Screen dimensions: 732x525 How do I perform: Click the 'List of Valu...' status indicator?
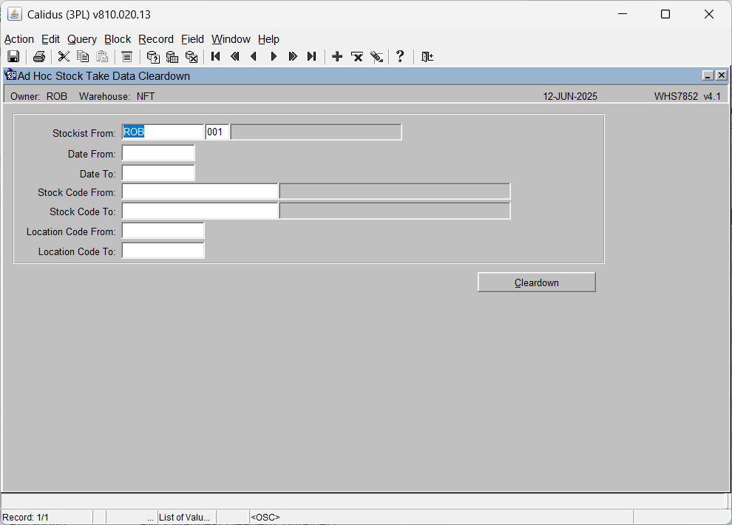click(184, 517)
